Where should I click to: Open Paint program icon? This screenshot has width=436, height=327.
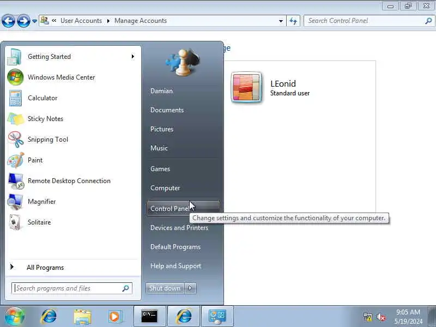pos(16,160)
